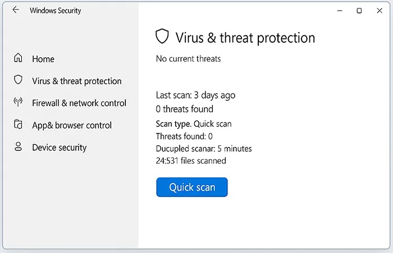Viewport: 393px width, 253px height.
Task: Click the Device security person icon
Action: [x=19, y=147]
